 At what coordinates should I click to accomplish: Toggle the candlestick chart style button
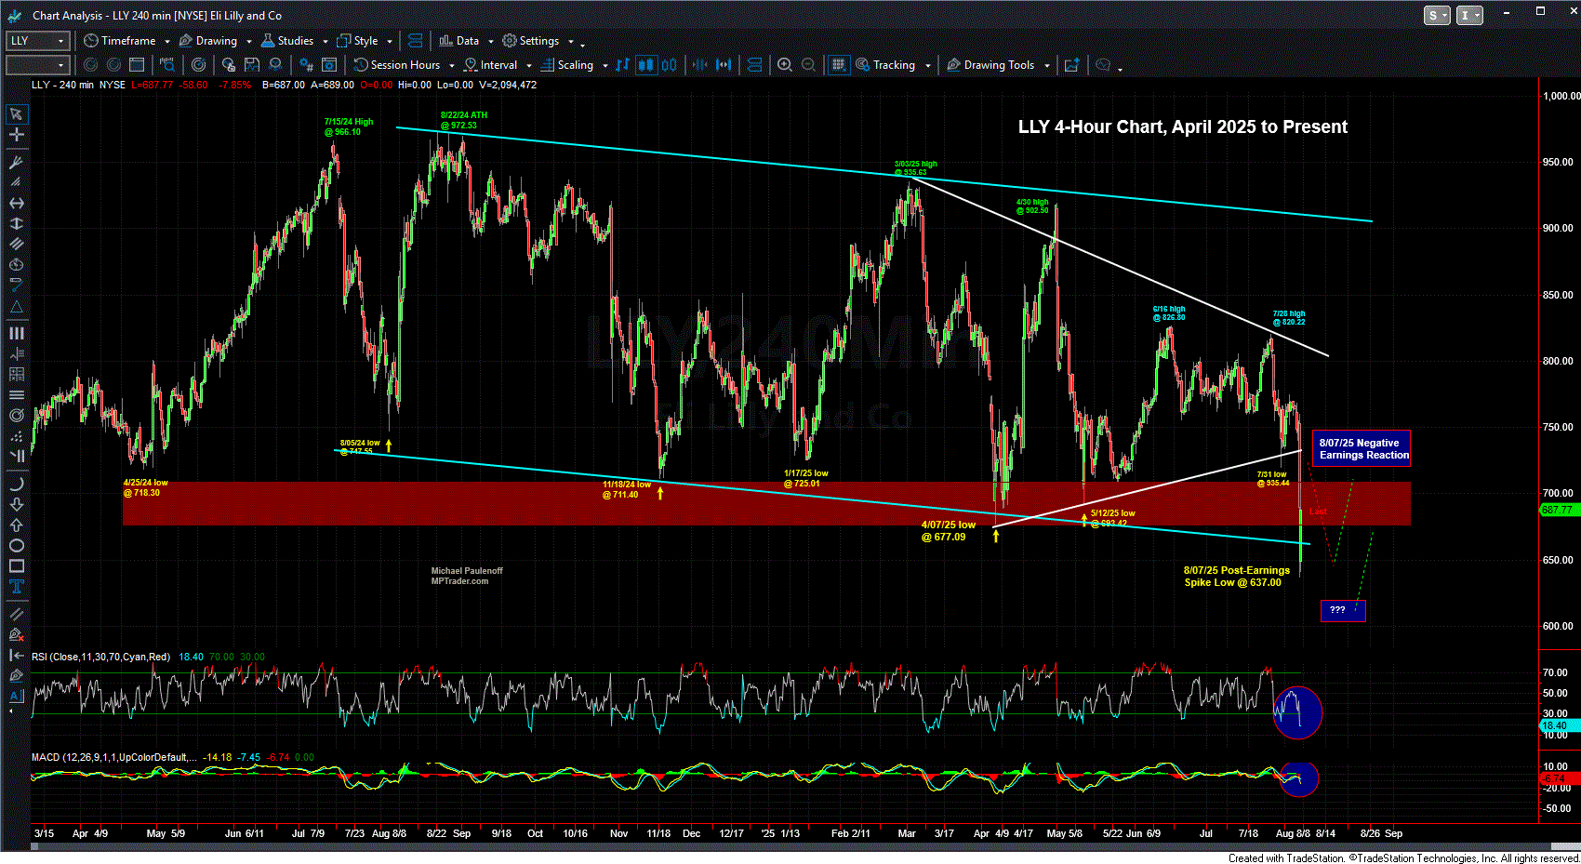coord(646,65)
